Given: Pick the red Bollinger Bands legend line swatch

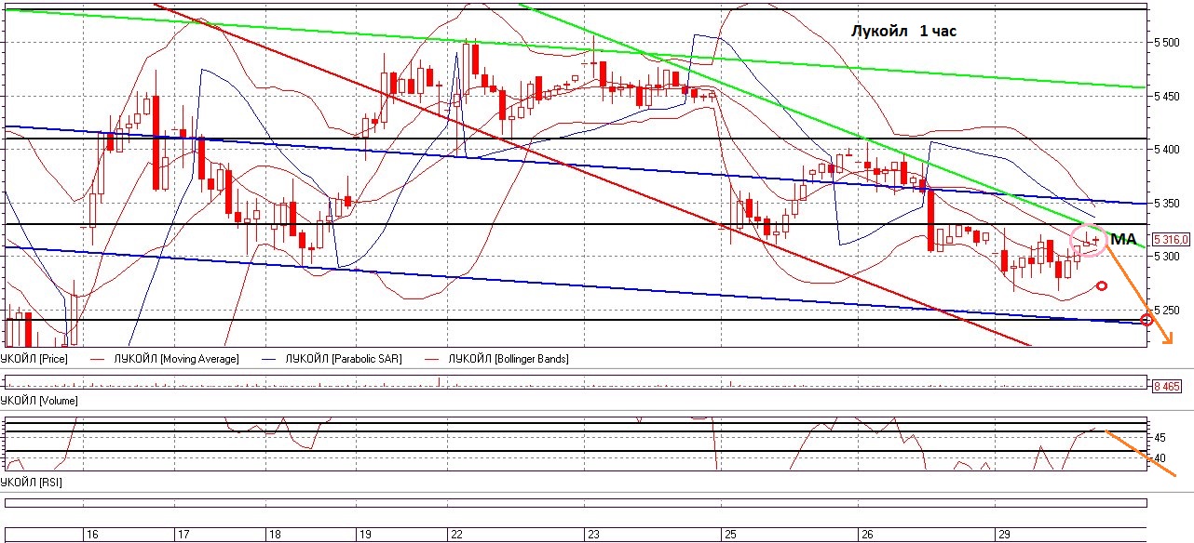Looking at the screenshot, I should 432,359.
